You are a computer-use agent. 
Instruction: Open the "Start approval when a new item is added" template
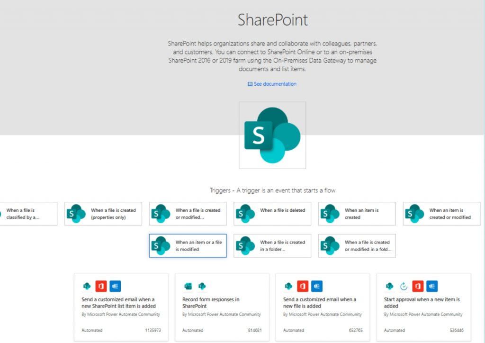(x=423, y=306)
